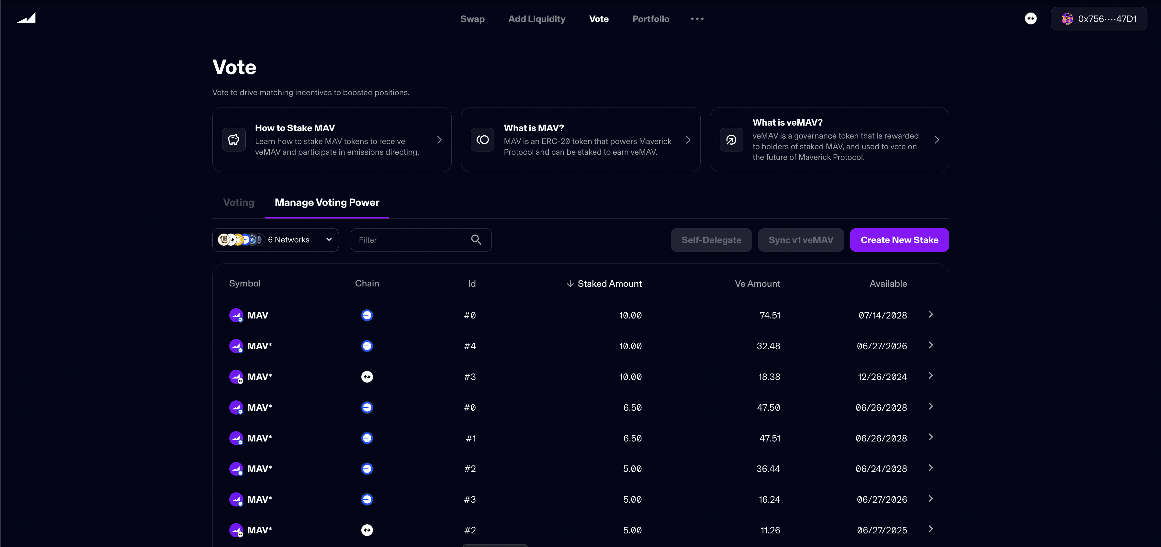
Task: Click the piggy bank icon on the How to Stake MAV card
Action: coord(233,140)
